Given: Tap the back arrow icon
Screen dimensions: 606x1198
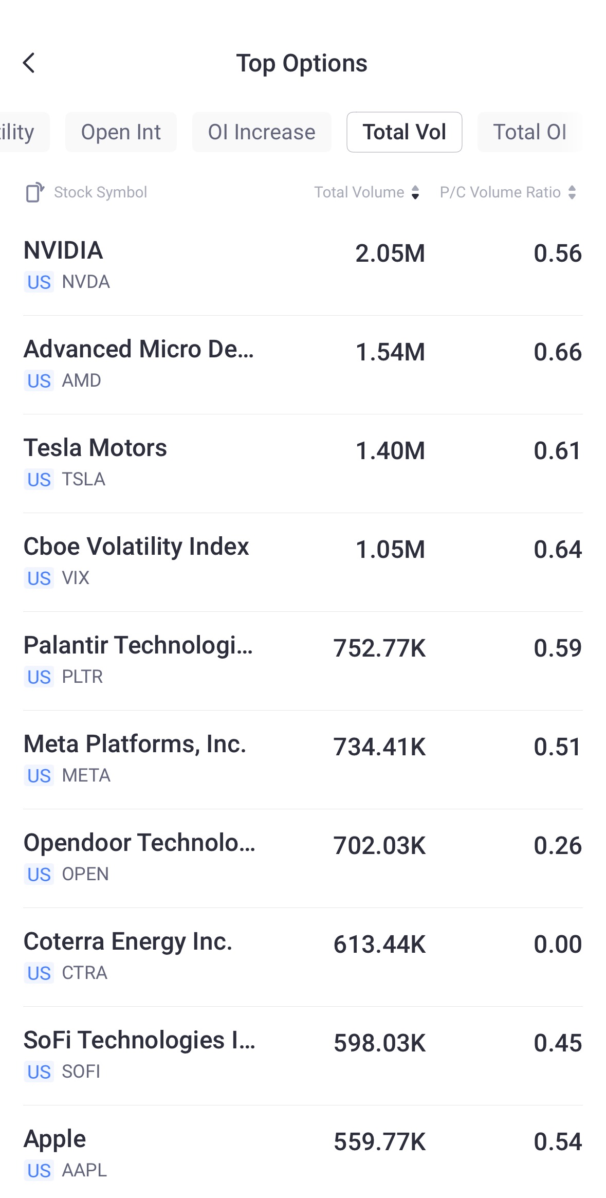Looking at the screenshot, I should pos(29,63).
